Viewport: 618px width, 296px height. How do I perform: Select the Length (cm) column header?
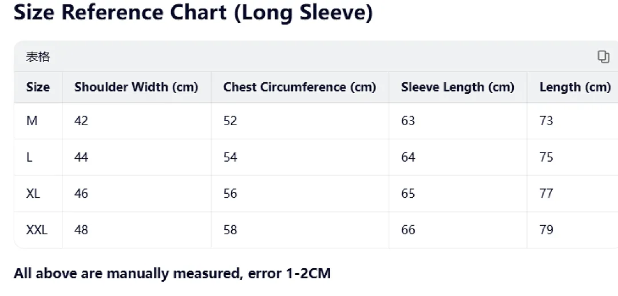pyautogui.click(x=576, y=87)
